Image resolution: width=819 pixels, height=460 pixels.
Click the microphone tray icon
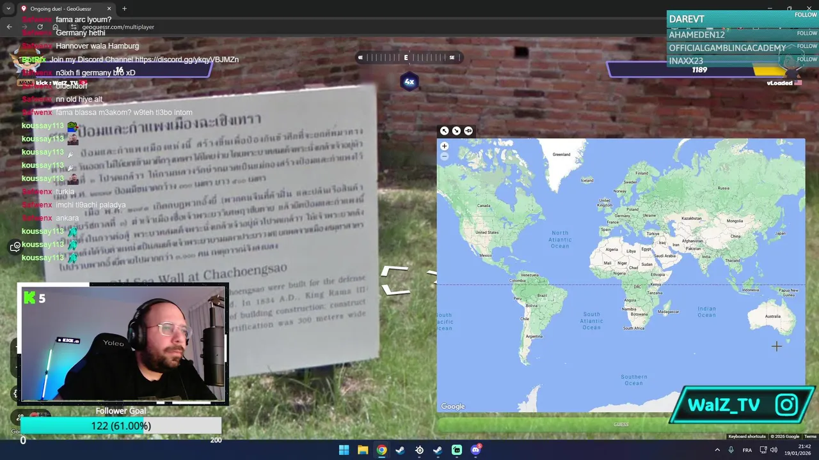coord(731,450)
